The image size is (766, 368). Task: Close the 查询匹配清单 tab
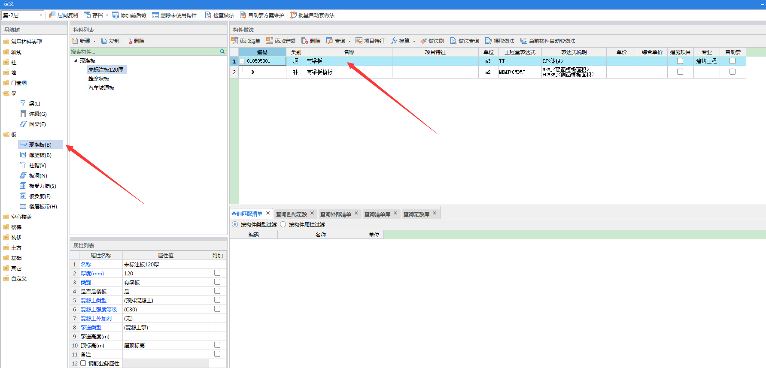pos(268,213)
